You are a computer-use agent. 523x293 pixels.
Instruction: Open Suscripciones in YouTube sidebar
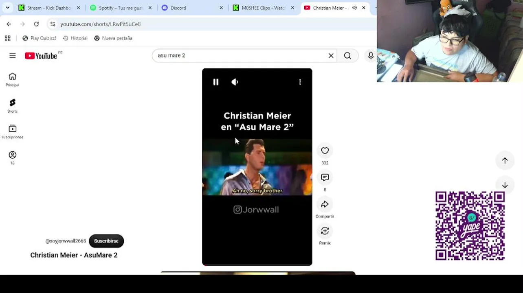[13, 131]
